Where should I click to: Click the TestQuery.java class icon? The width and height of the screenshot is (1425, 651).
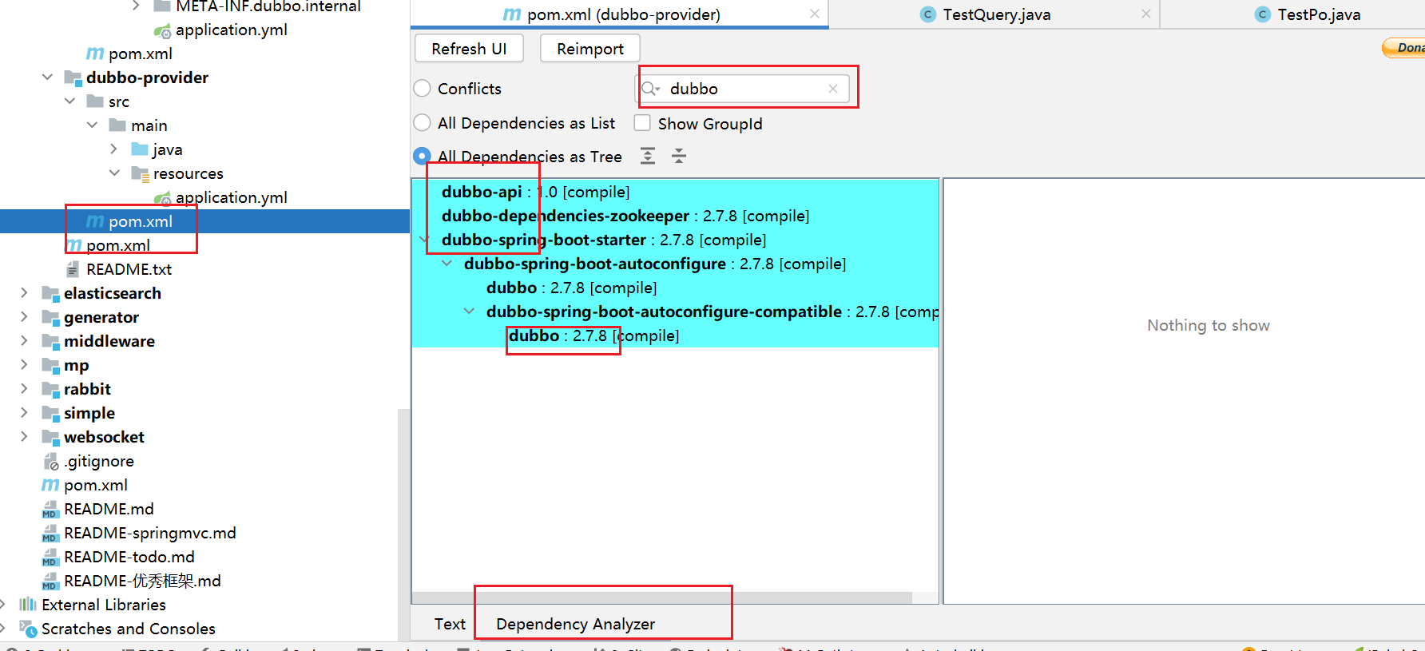tap(928, 14)
